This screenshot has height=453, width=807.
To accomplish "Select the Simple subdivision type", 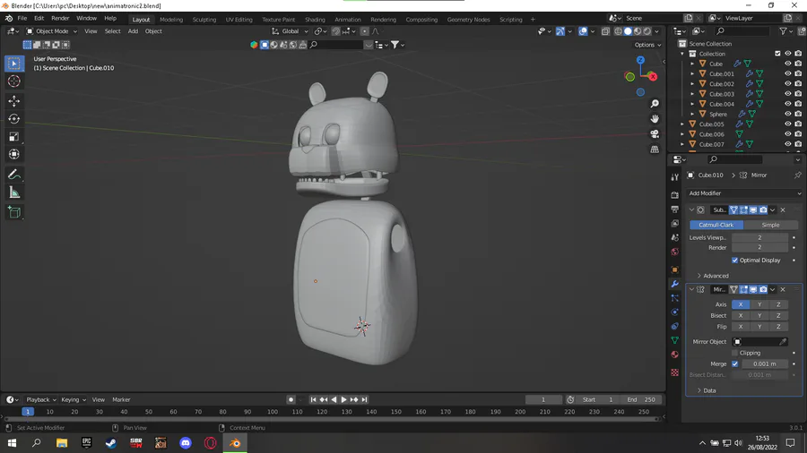I will coord(770,225).
